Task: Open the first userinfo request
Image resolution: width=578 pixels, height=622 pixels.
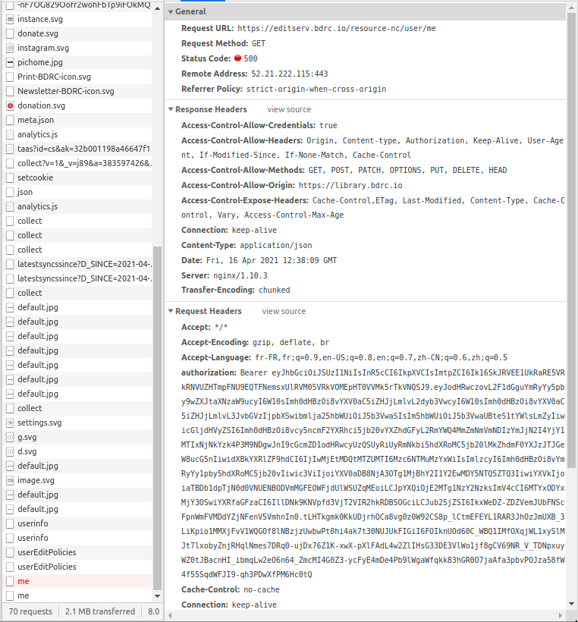Action: (x=77, y=523)
